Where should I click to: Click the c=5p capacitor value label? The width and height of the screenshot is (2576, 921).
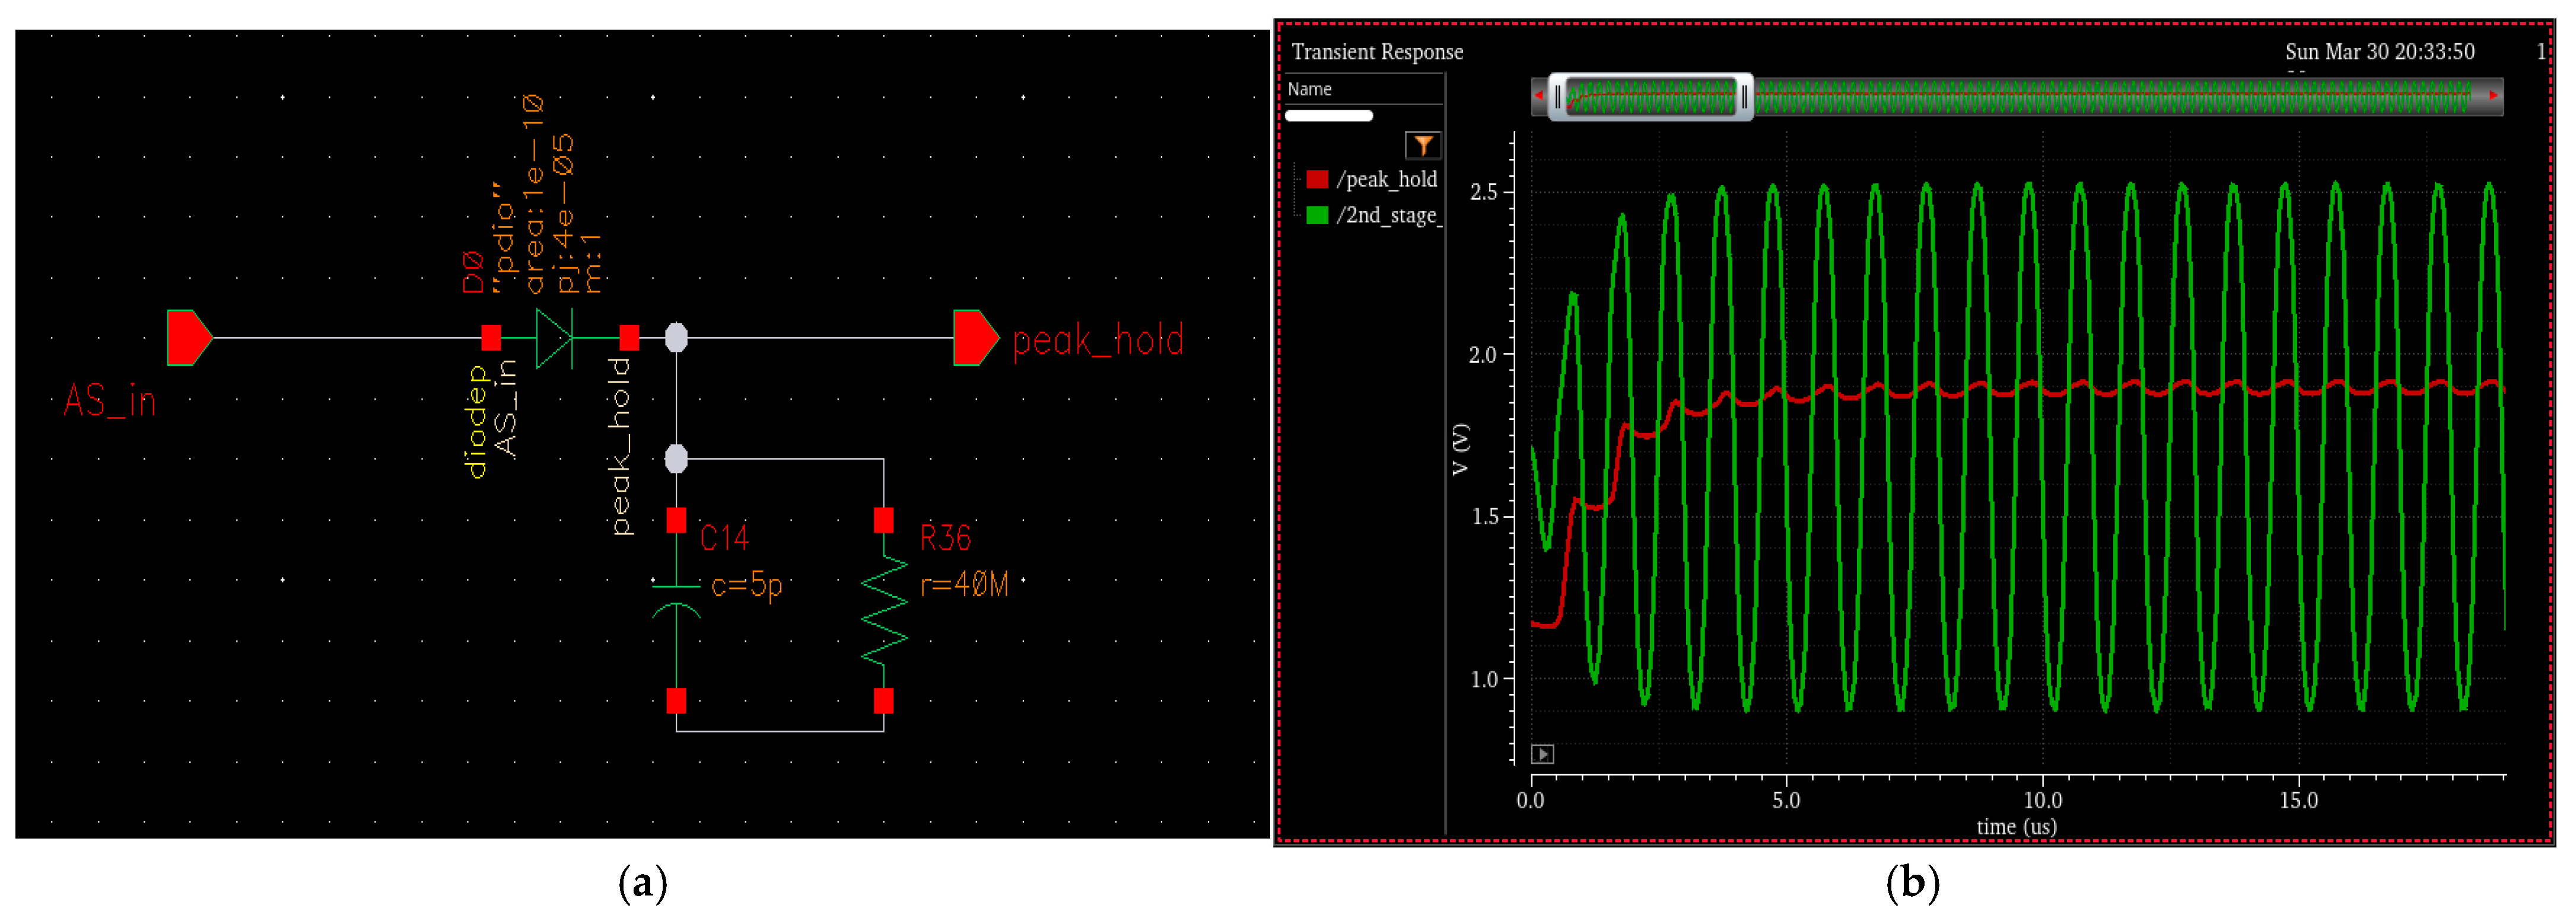(x=746, y=585)
